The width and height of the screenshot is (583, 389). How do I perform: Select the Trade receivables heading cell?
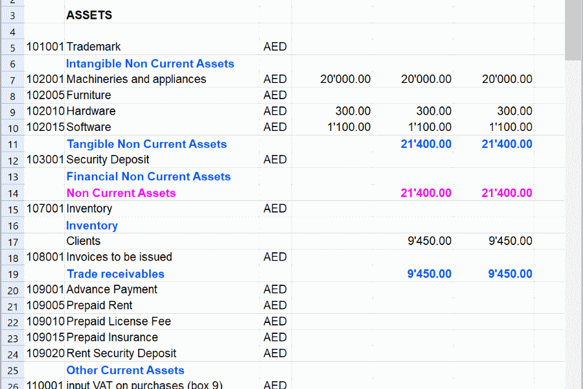pyautogui.click(x=115, y=274)
